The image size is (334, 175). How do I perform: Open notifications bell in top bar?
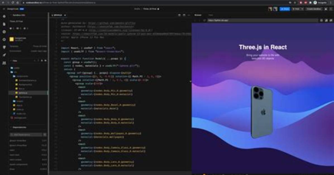coord(326,9)
